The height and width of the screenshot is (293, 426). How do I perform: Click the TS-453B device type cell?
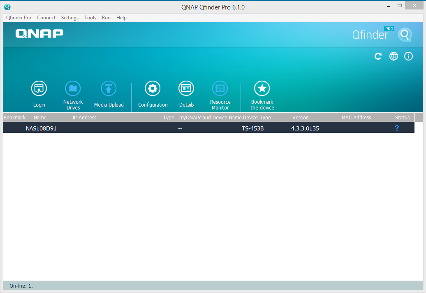252,128
